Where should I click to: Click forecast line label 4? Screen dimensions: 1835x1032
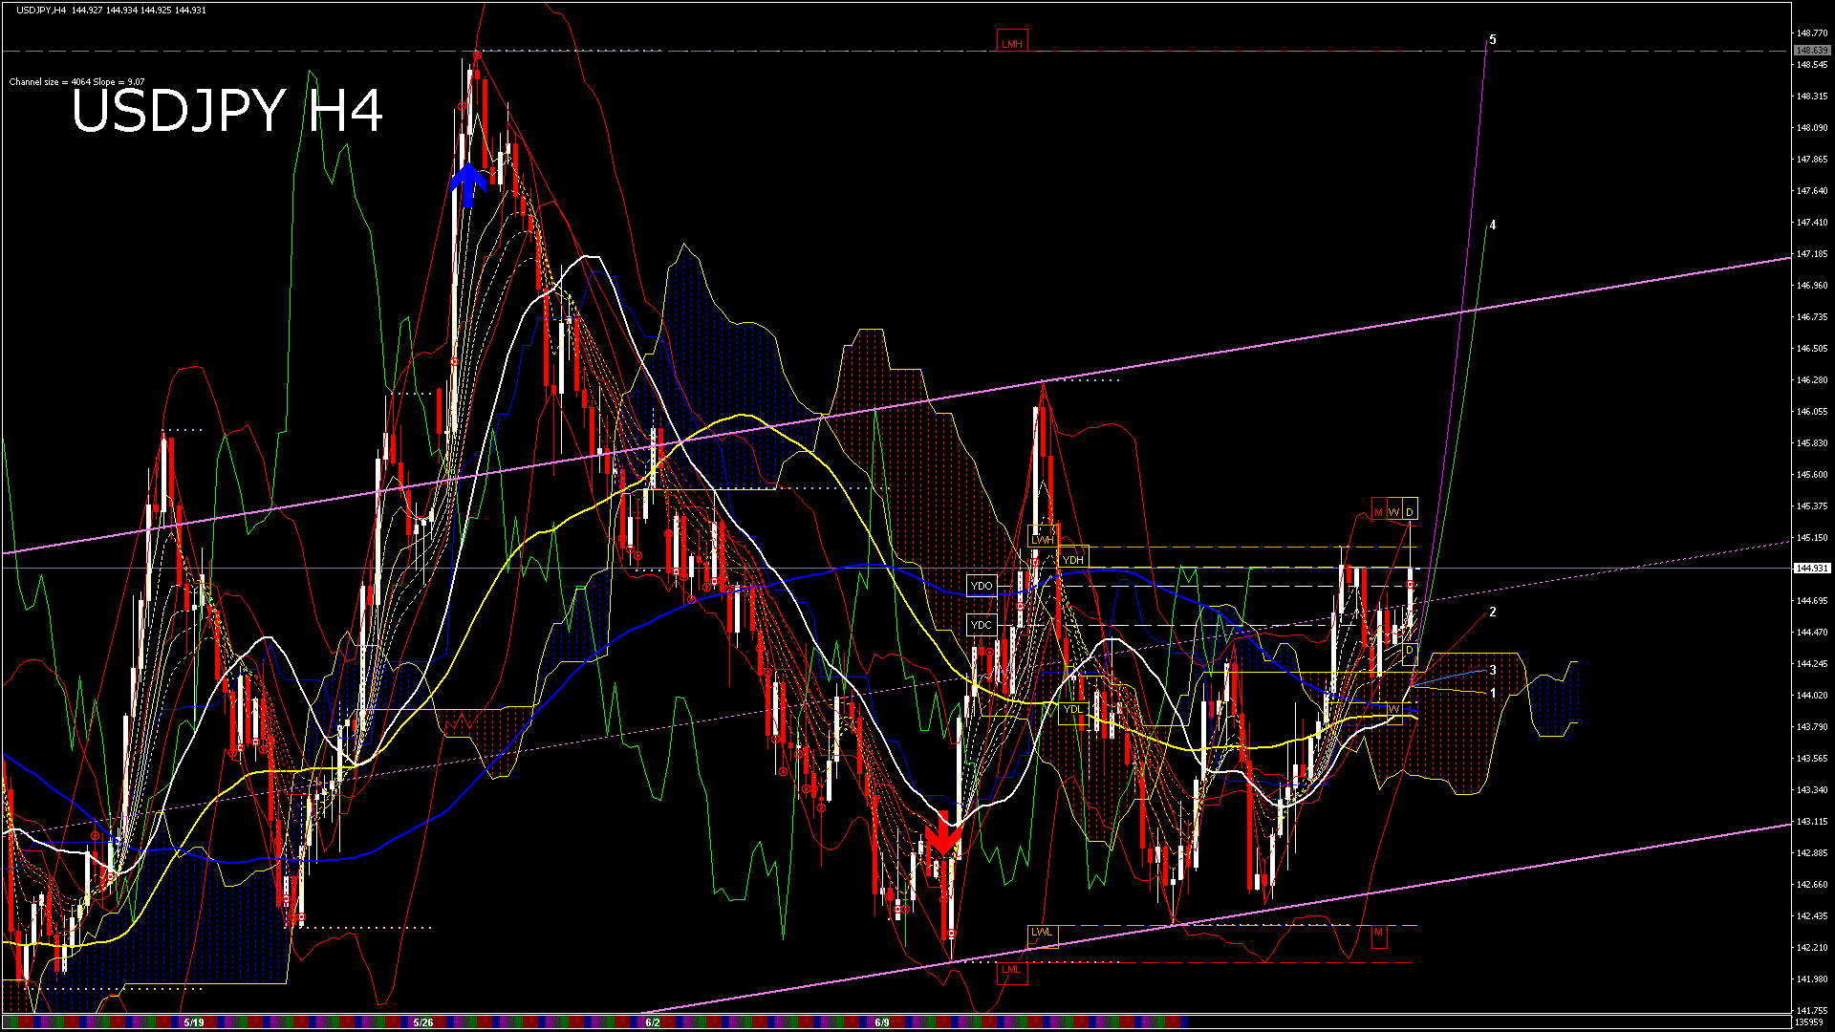[1493, 226]
